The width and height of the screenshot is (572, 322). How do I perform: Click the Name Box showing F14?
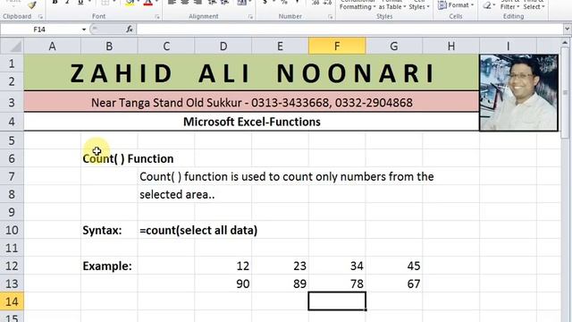40,30
